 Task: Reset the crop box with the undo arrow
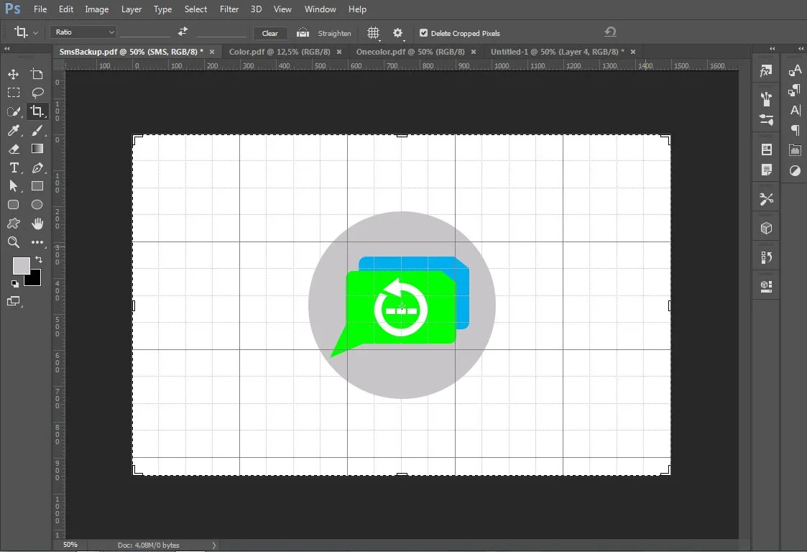(x=610, y=32)
